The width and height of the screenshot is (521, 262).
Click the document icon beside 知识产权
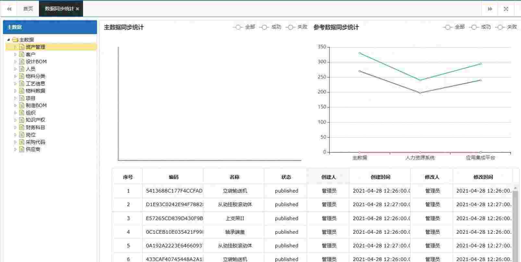point(22,120)
